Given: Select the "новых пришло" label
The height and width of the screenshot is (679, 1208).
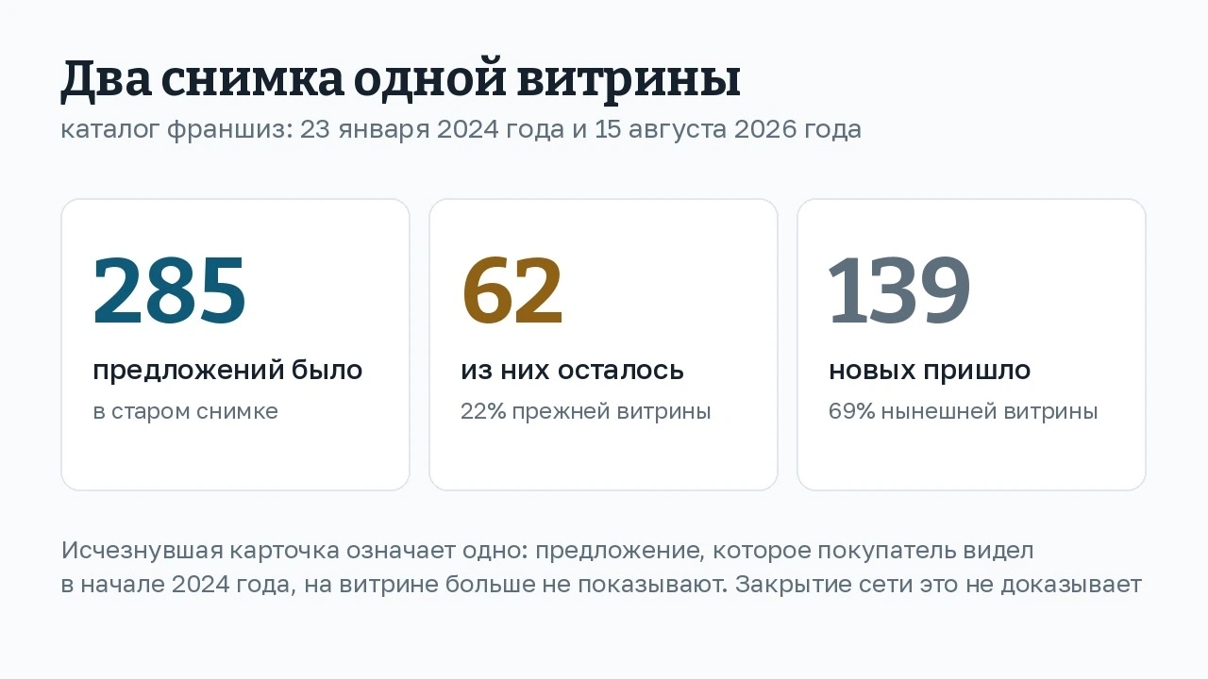Looking at the screenshot, I should [930, 371].
